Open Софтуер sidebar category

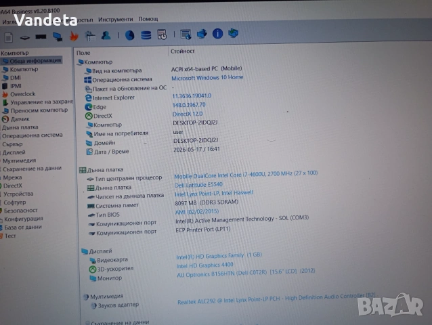click(15, 202)
